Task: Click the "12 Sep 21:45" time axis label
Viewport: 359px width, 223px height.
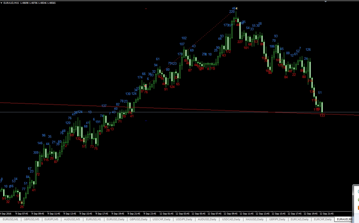Action: [x=326, y=214]
